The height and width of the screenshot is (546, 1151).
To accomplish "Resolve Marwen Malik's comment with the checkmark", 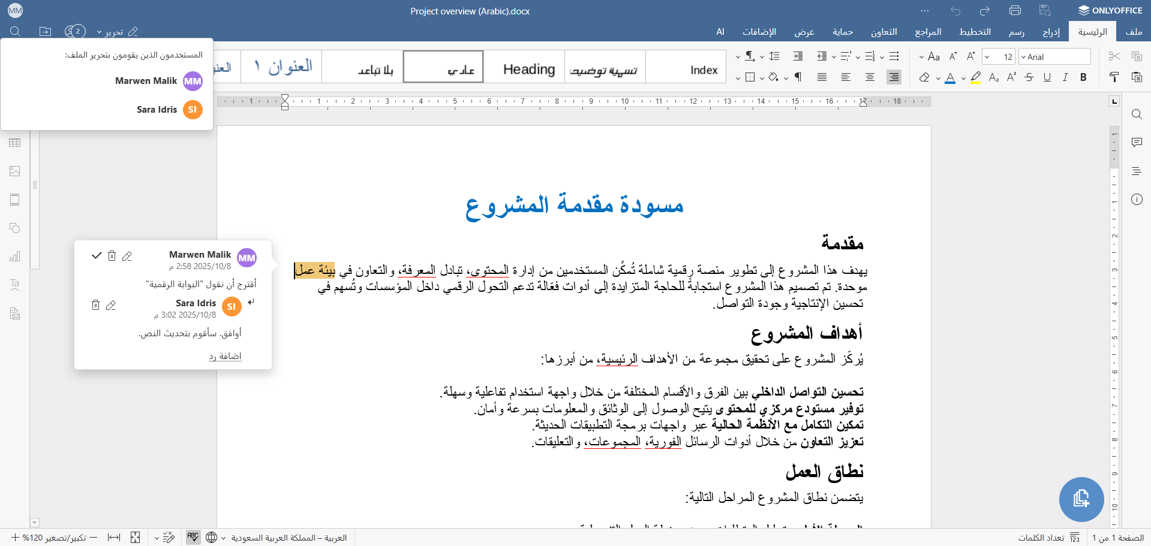I will 96,256.
